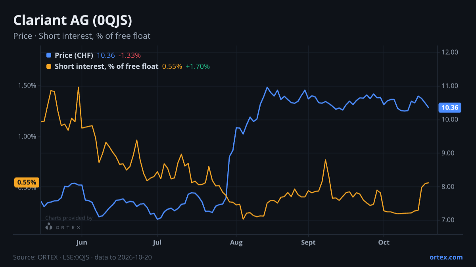This screenshot has width=476, height=267.
Task: Select the Price (CHF) legend label
Action: [x=74, y=55]
